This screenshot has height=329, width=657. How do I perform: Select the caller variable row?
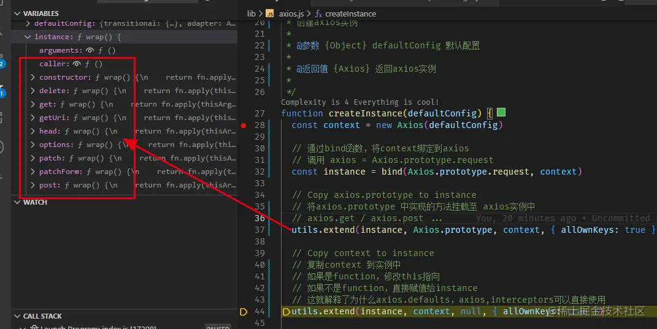(124, 64)
